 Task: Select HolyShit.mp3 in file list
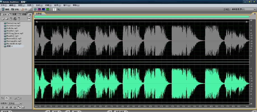[11, 31]
